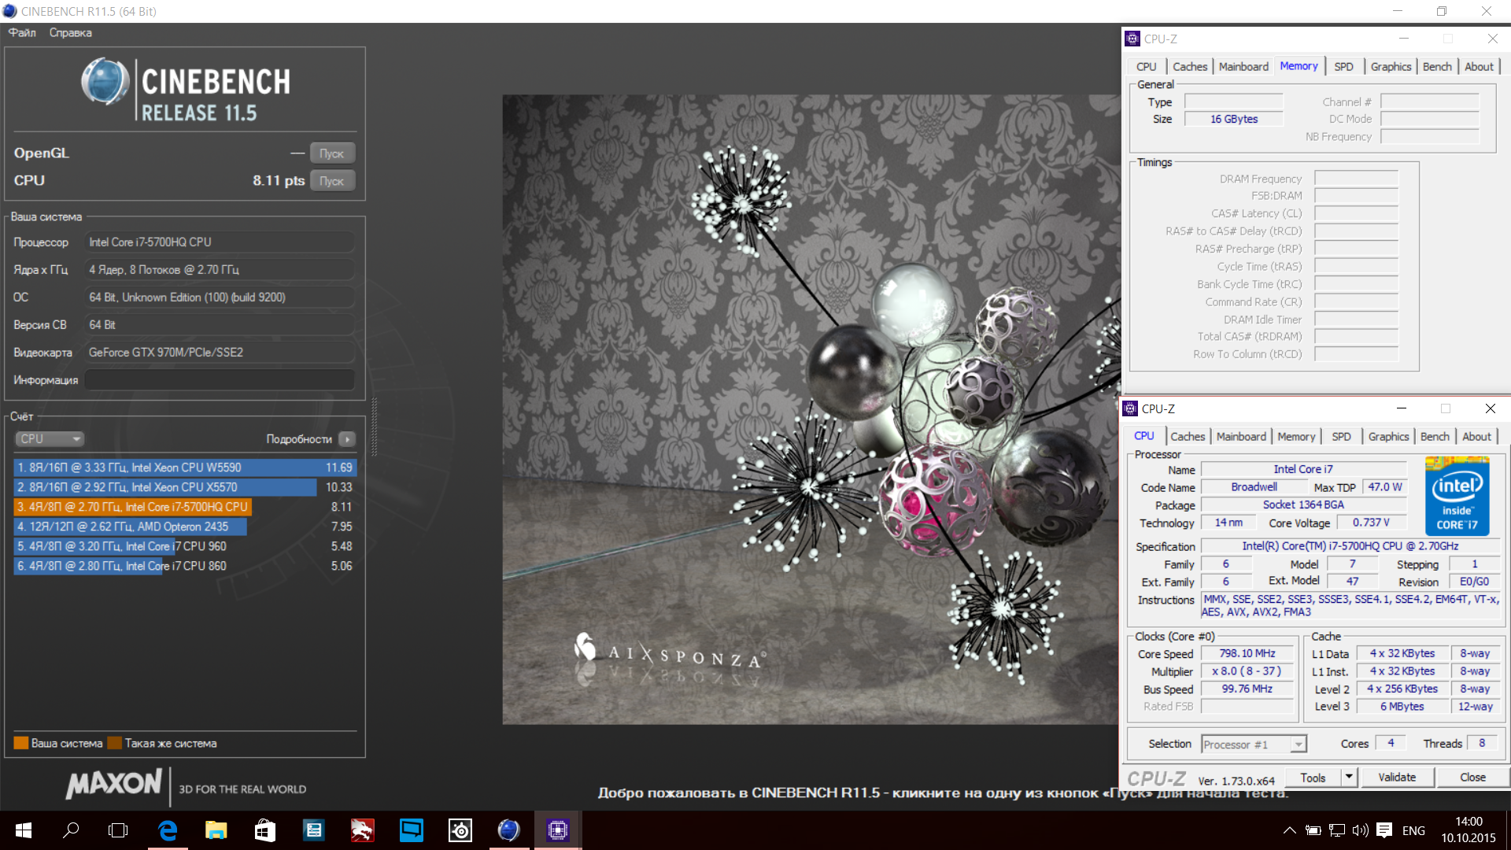Select ranking row Xeon CPU W5590
1511x850 pixels.
point(184,468)
